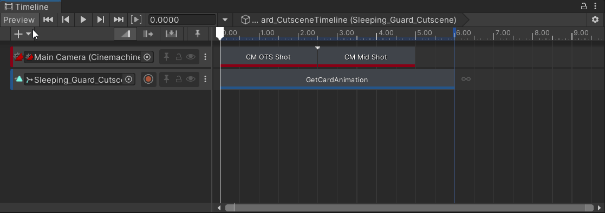Viewport: 605px width, 213px height.
Task: Open the Timeline settings gear
Action: (x=595, y=19)
